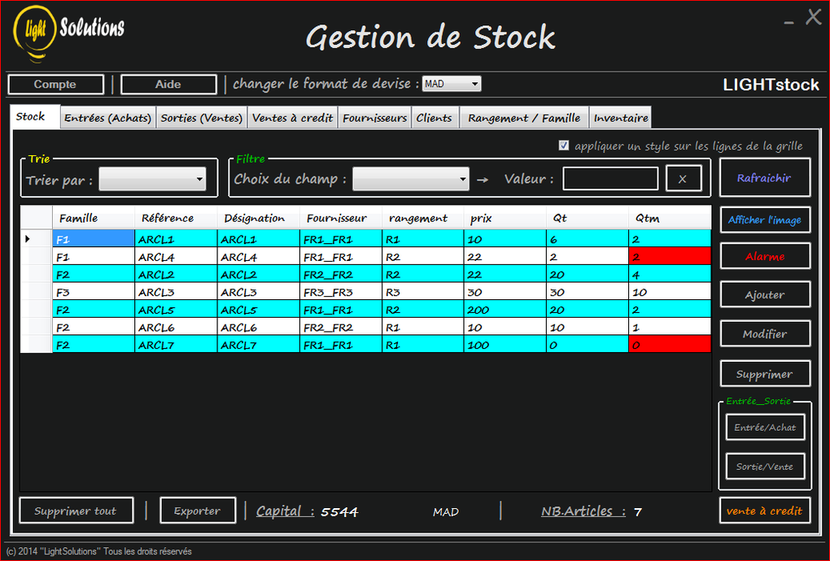Open the currency format dropdown showing MAD
Screen dimensions: 830x561
tap(452, 84)
